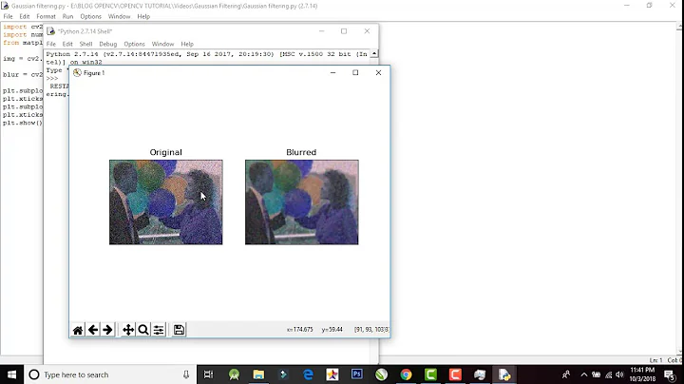Image resolution: width=684 pixels, height=384 pixels.
Task: Open the Windows Start menu
Action: pyautogui.click(x=11, y=374)
